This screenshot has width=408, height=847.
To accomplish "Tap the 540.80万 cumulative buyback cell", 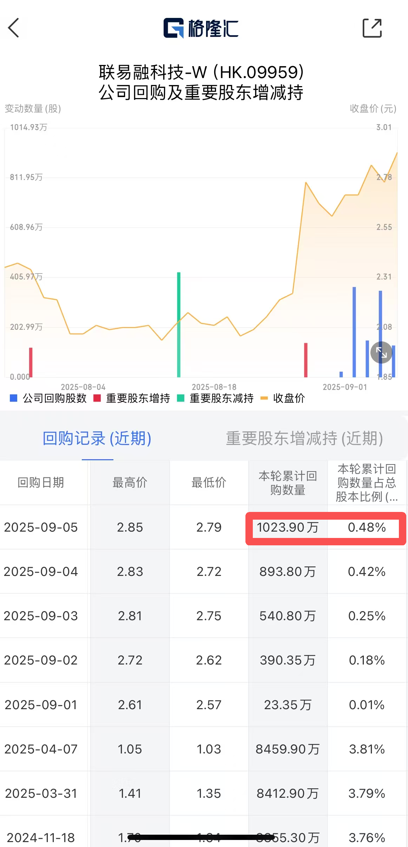I will click(288, 616).
